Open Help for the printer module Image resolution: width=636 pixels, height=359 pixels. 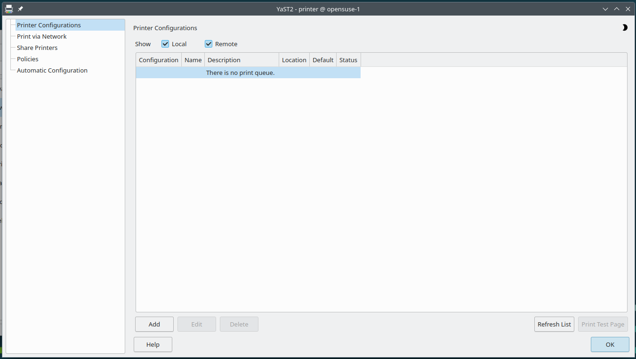153,344
